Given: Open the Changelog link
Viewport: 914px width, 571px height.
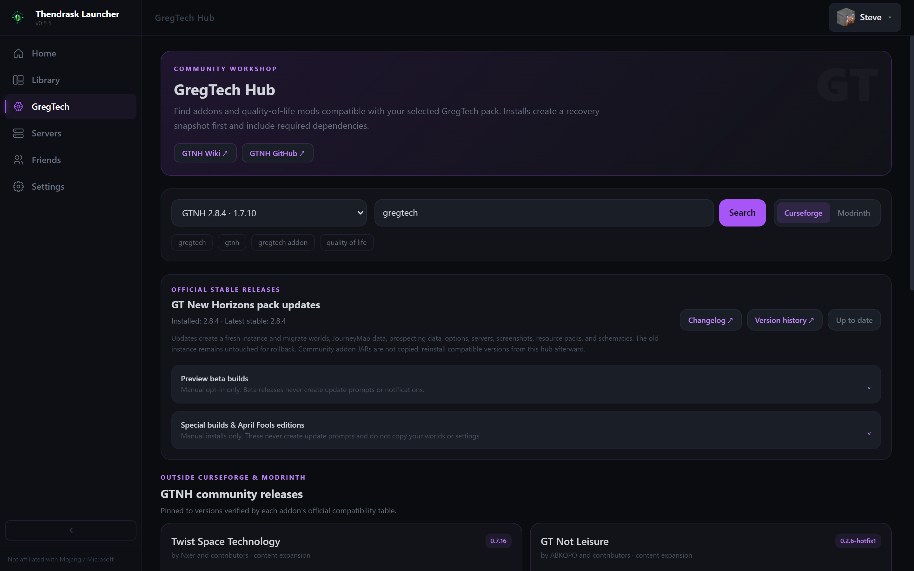Looking at the screenshot, I should click(x=711, y=320).
